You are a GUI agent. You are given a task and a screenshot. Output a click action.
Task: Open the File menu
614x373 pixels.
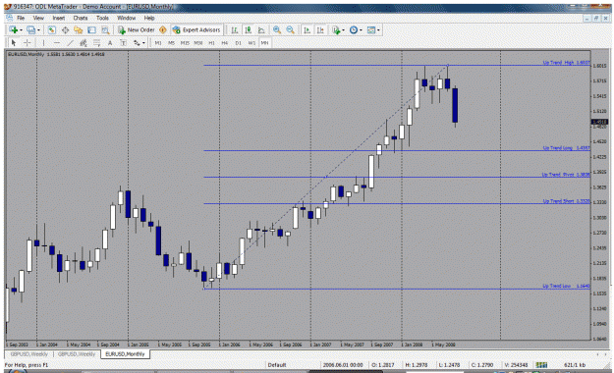(21, 18)
